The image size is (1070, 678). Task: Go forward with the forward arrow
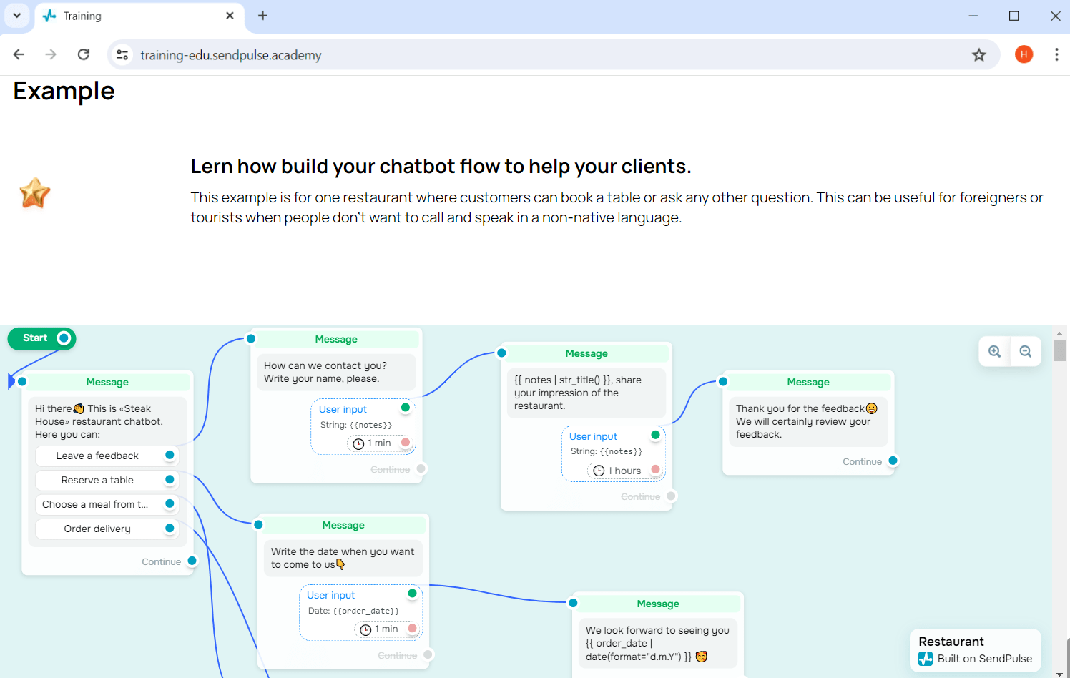pyautogui.click(x=51, y=54)
